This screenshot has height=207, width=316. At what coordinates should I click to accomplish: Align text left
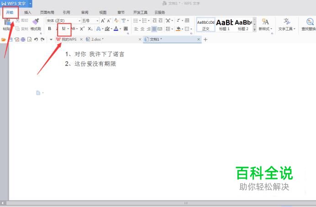(136, 29)
